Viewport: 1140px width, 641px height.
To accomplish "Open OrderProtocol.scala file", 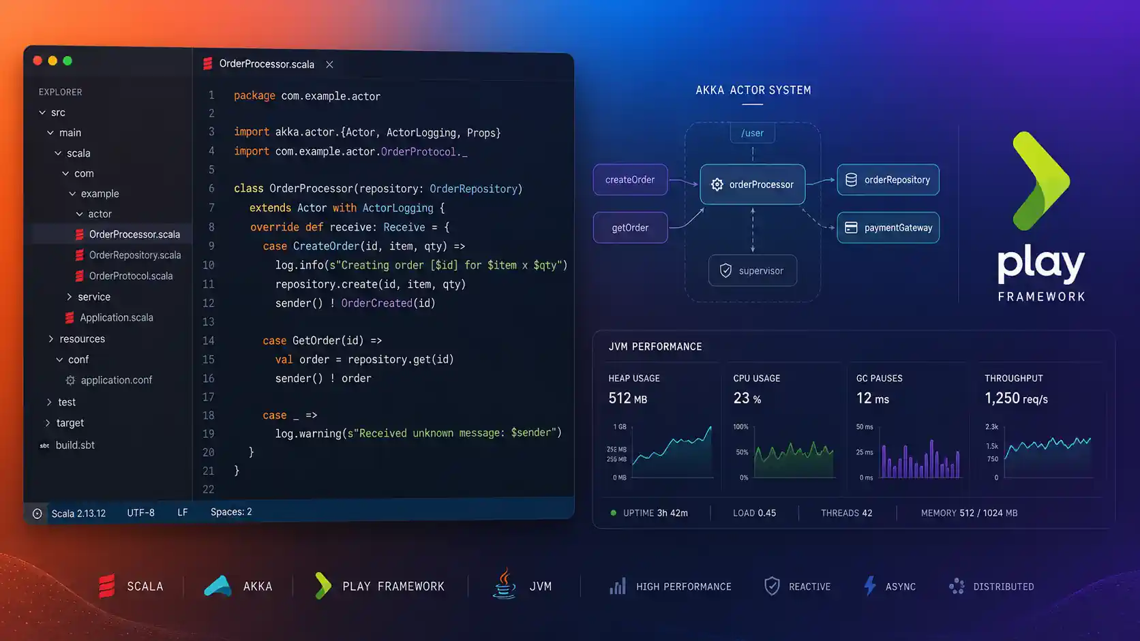I will pos(131,276).
